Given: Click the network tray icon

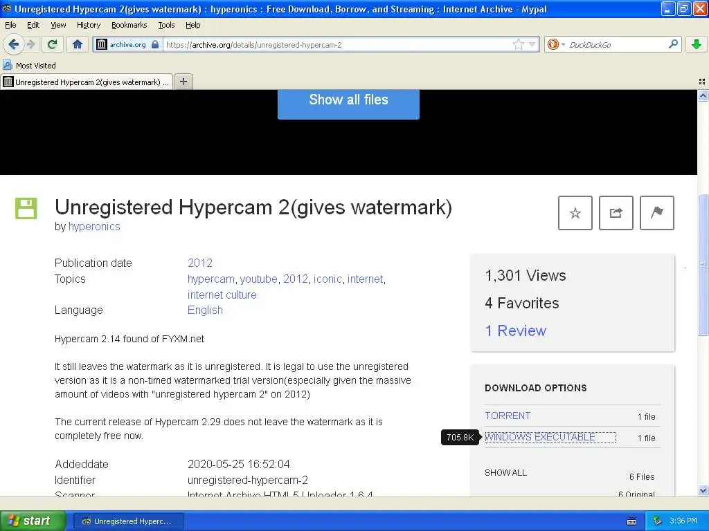Looking at the screenshot, I should pos(657,521).
